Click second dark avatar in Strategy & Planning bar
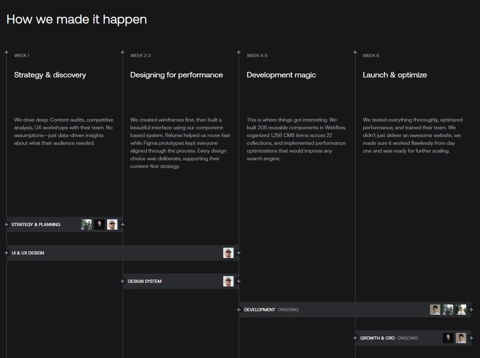This screenshot has width=480, height=358. [99, 224]
